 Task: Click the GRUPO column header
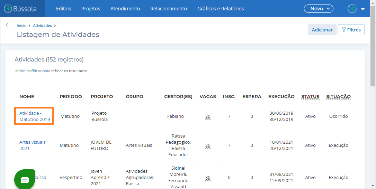click(135, 97)
